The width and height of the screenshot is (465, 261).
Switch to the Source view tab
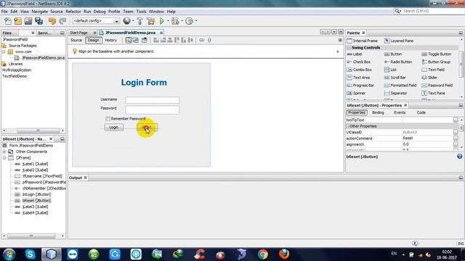coord(76,41)
